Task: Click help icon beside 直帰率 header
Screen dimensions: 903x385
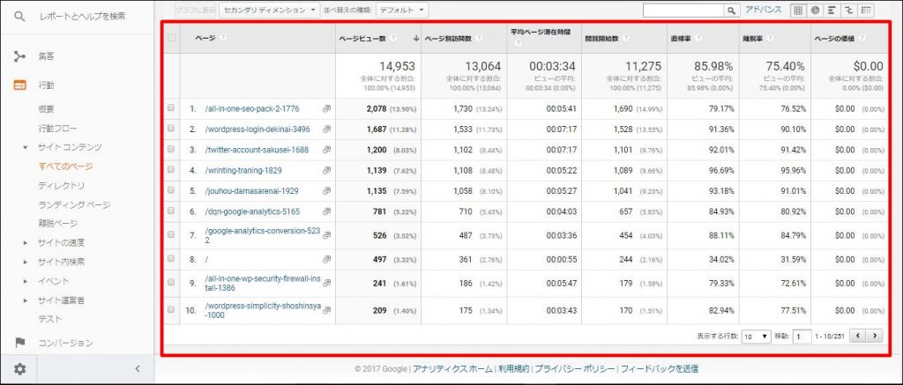Action: (x=698, y=39)
